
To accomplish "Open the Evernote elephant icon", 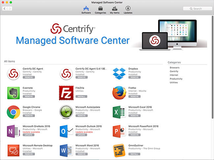I will 13,93.
